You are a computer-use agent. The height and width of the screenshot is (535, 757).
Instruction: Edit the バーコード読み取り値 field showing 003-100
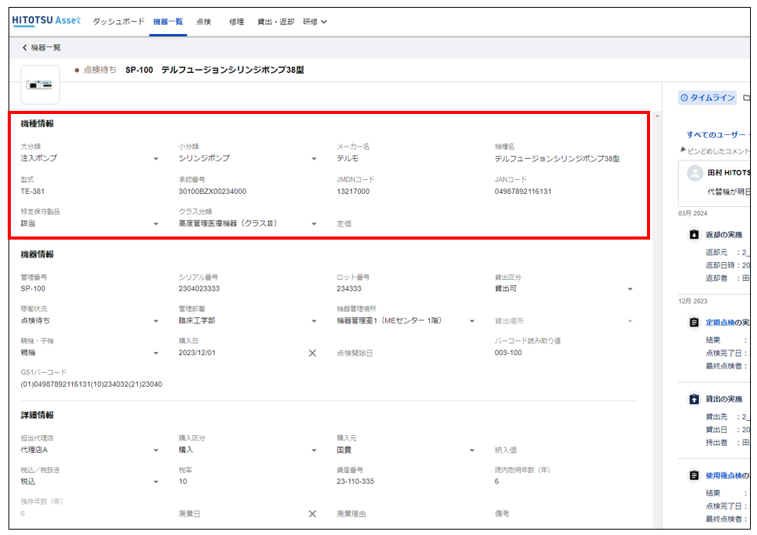click(564, 353)
